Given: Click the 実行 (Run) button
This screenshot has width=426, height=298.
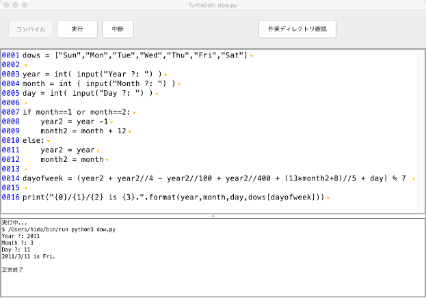Looking at the screenshot, I should [77, 29].
